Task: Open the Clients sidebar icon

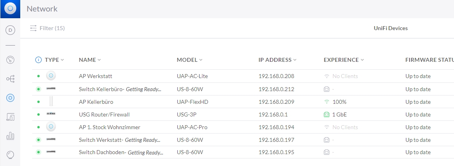Action: [x=10, y=116]
